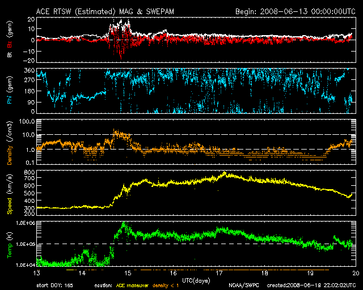Click the '180' tick on the Phi axis
This screenshot has height=290, width=363.
(x=29, y=91)
